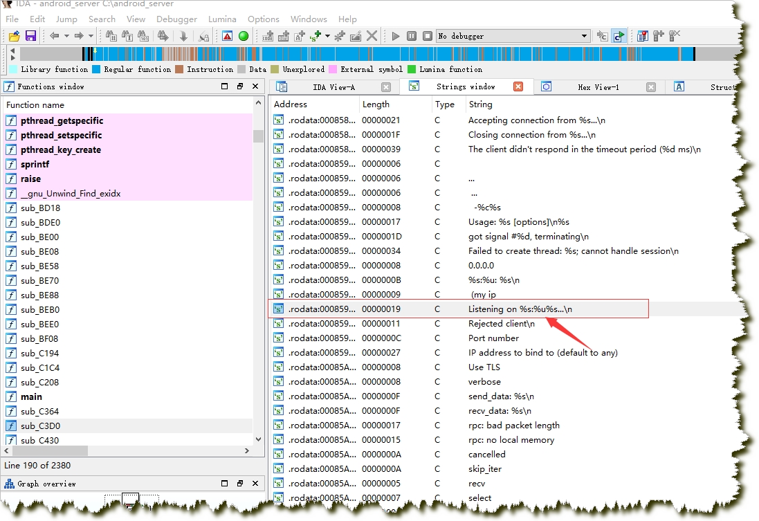Terminate the process with the stop button
This screenshot has height=521, width=759.
click(x=428, y=36)
